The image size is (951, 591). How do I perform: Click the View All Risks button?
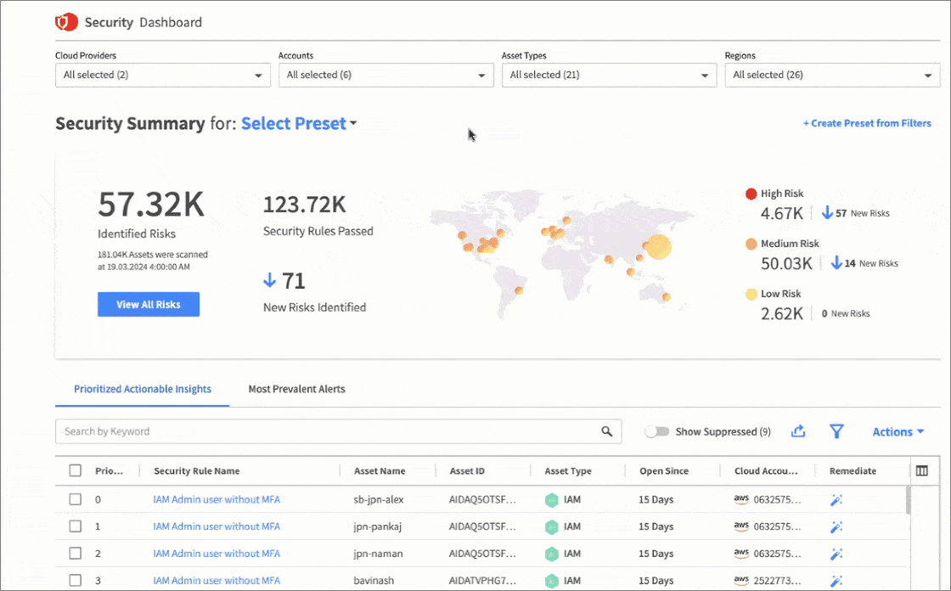[149, 305]
